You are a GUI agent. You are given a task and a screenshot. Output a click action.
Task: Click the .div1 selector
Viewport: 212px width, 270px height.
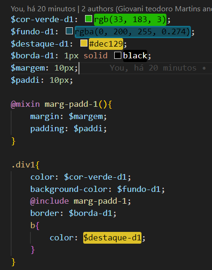(23, 165)
